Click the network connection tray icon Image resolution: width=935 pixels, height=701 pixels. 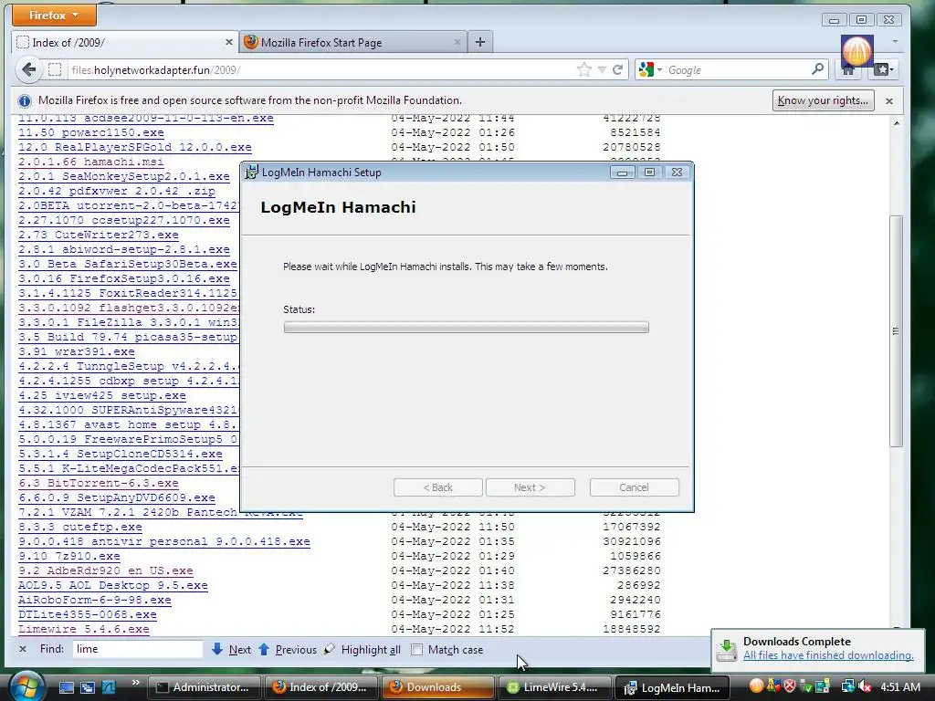(846, 687)
